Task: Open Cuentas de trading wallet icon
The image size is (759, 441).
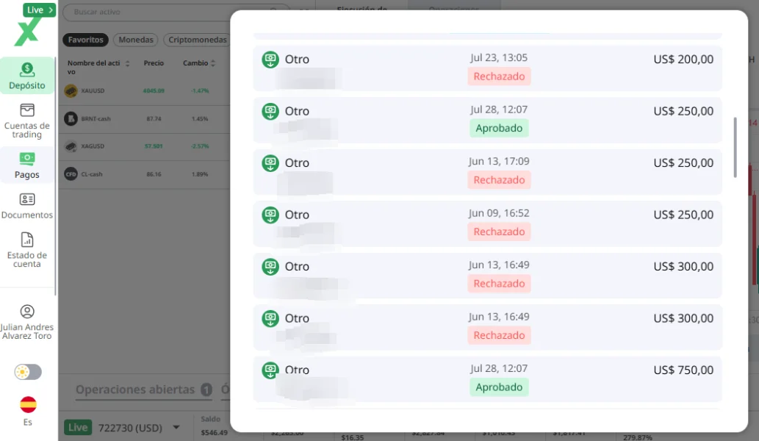Action: pyautogui.click(x=27, y=110)
